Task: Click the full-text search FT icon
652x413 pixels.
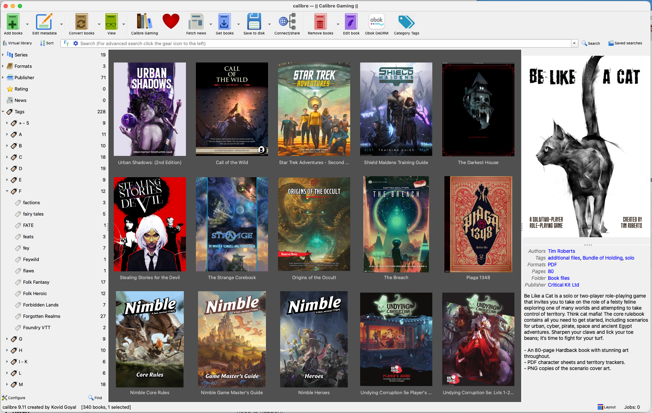Action: [x=66, y=43]
